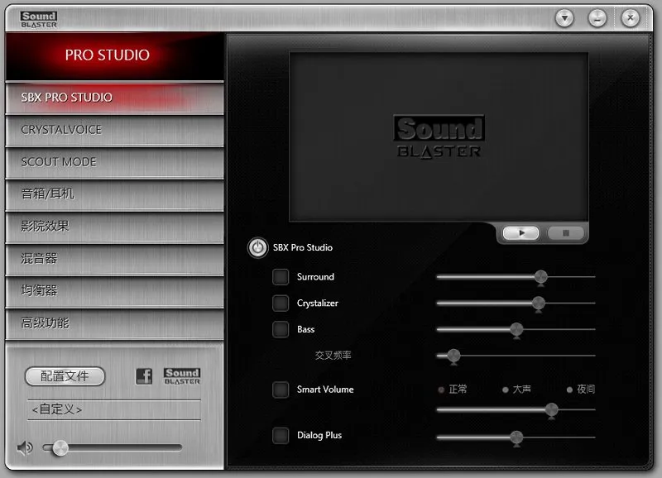Click the Sound Blaster logo beside Facebook

182,376
